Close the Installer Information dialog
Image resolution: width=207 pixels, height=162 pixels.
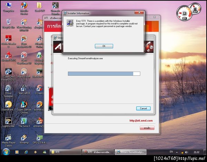(139, 12)
